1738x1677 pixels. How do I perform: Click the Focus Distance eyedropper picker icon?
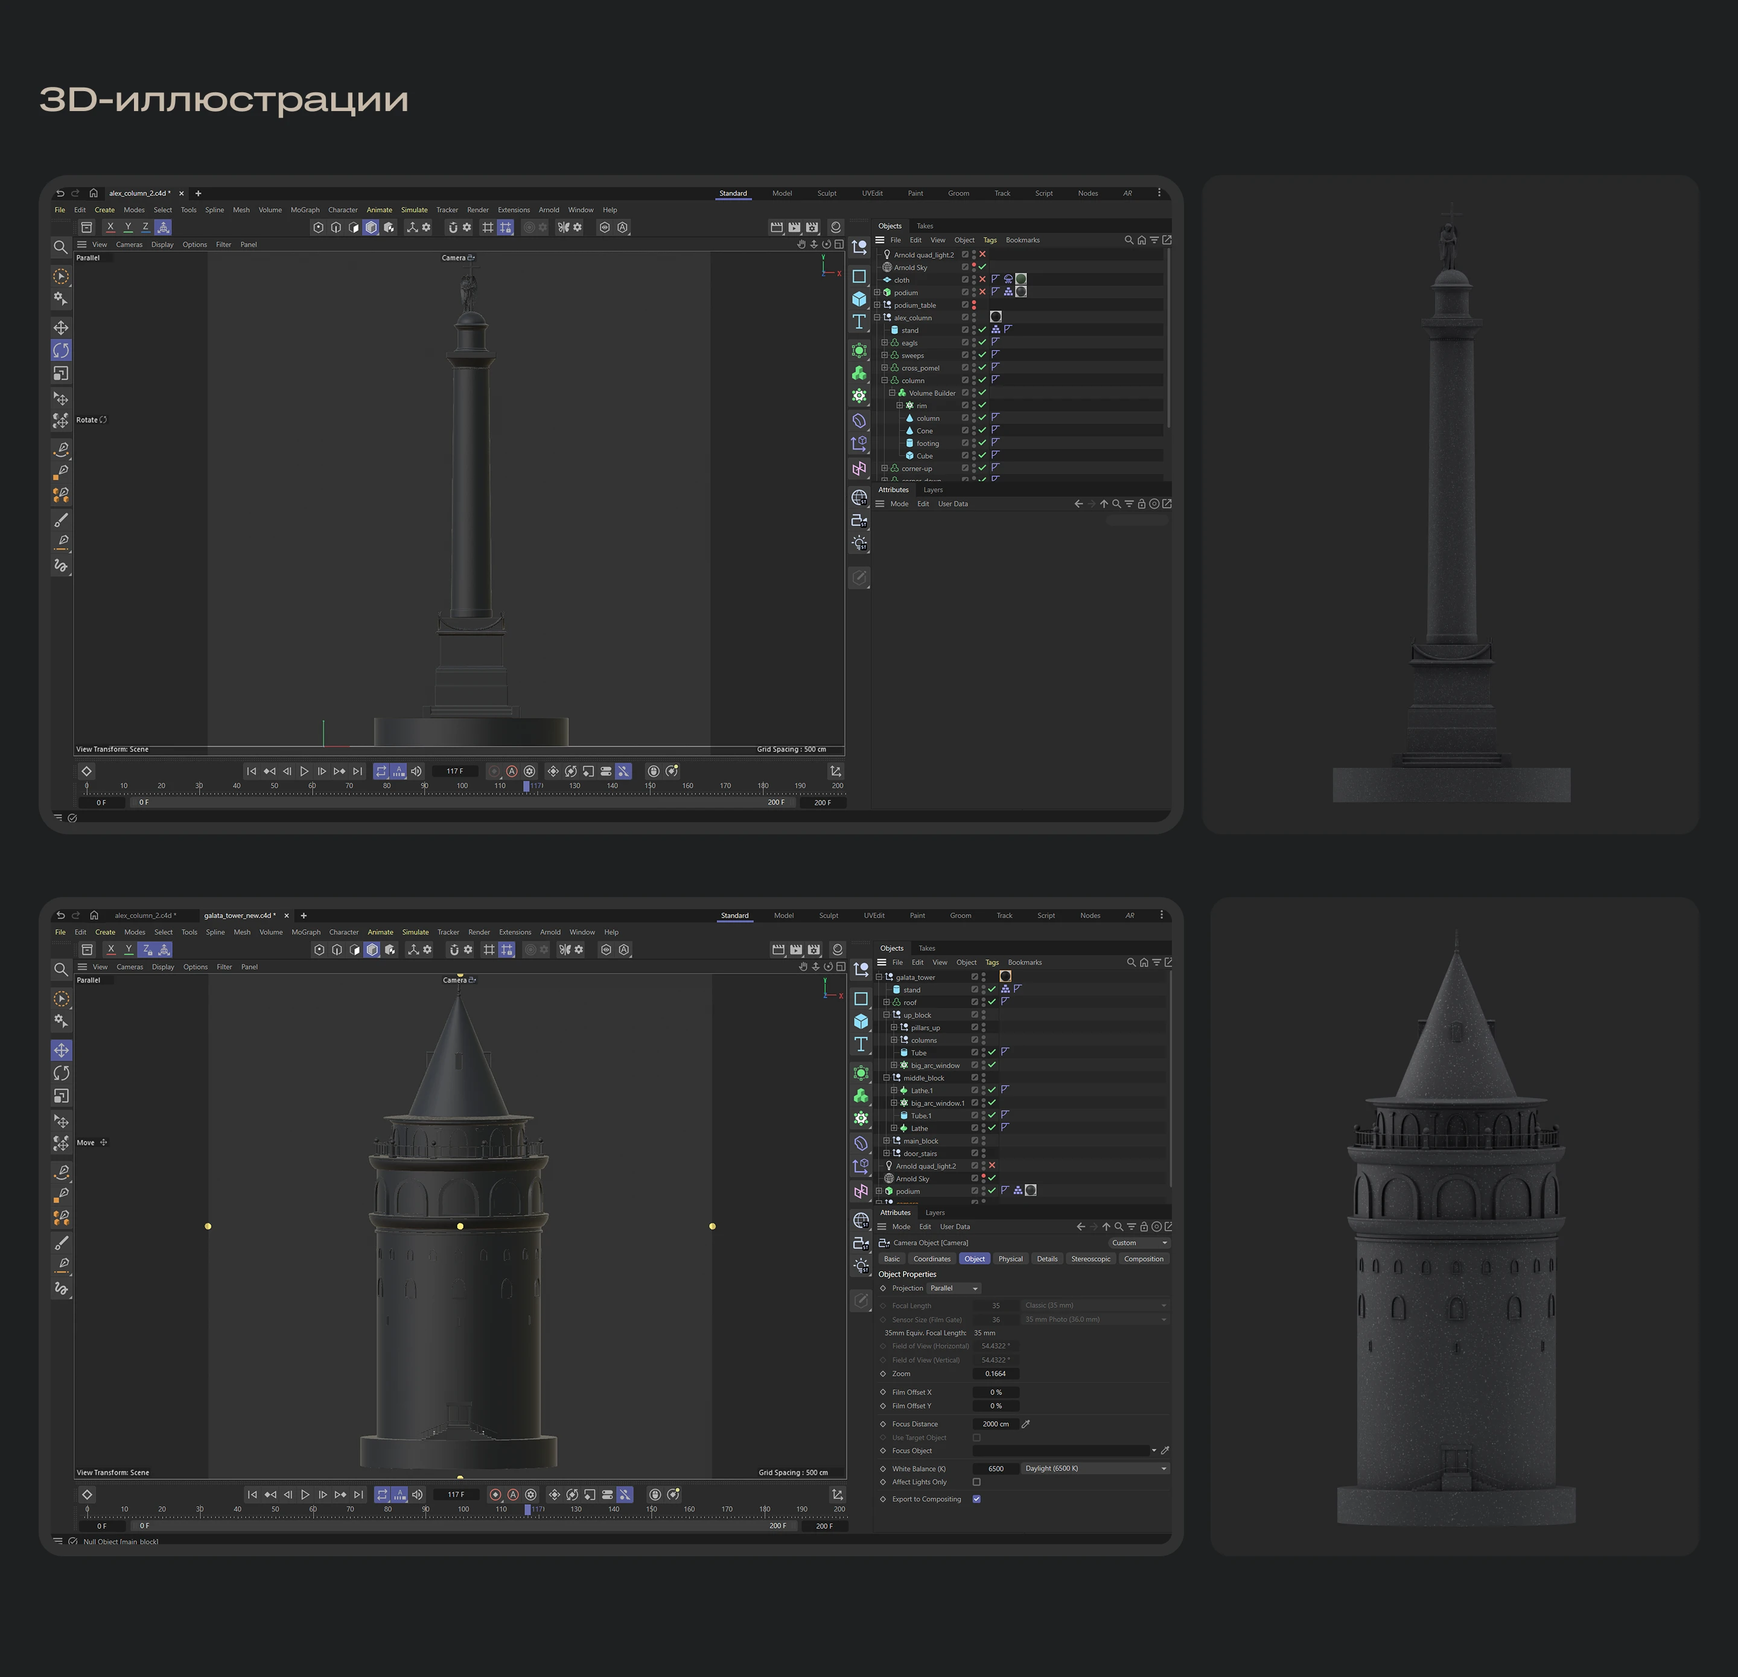click(1025, 1423)
